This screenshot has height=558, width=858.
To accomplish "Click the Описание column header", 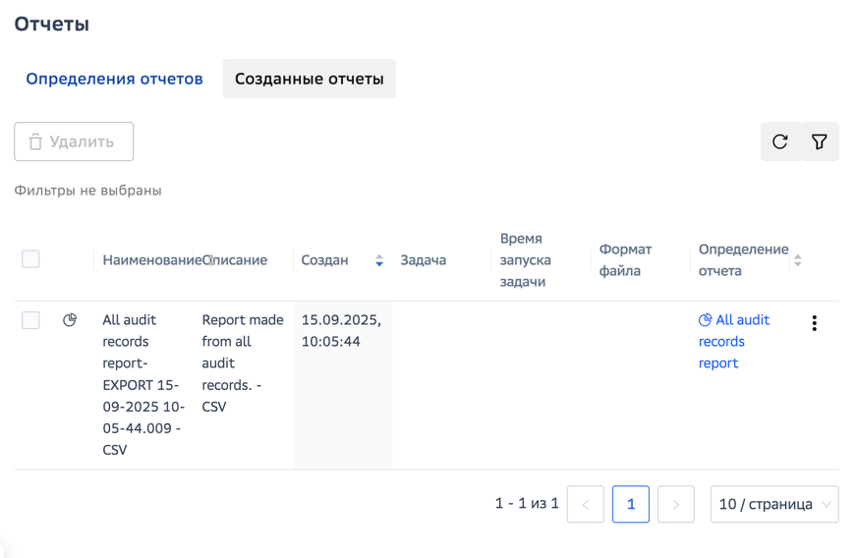I will pyautogui.click(x=235, y=260).
